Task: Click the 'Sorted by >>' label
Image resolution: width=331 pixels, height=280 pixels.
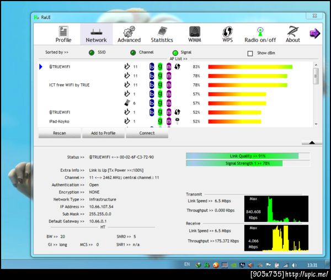Action: (57, 52)
